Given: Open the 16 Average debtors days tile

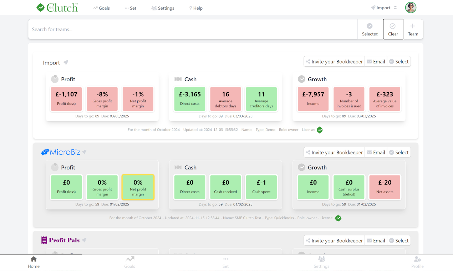Looking at the screenshot, I should pos(225,99).
